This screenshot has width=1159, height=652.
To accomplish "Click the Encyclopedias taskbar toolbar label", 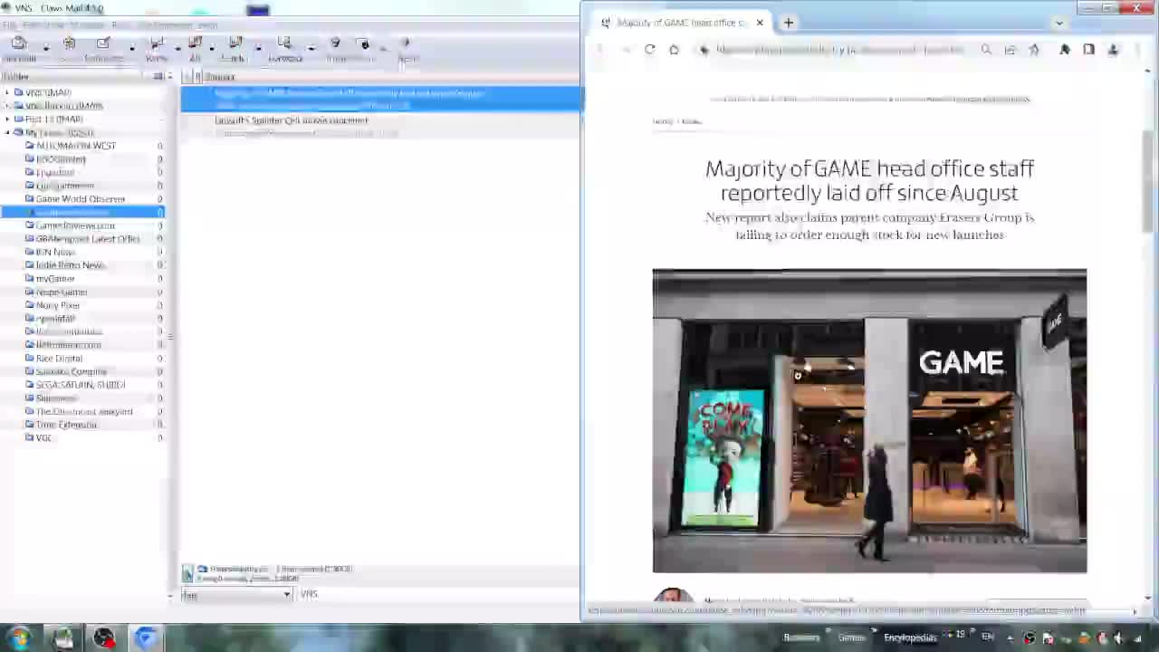I will (910, 638).
